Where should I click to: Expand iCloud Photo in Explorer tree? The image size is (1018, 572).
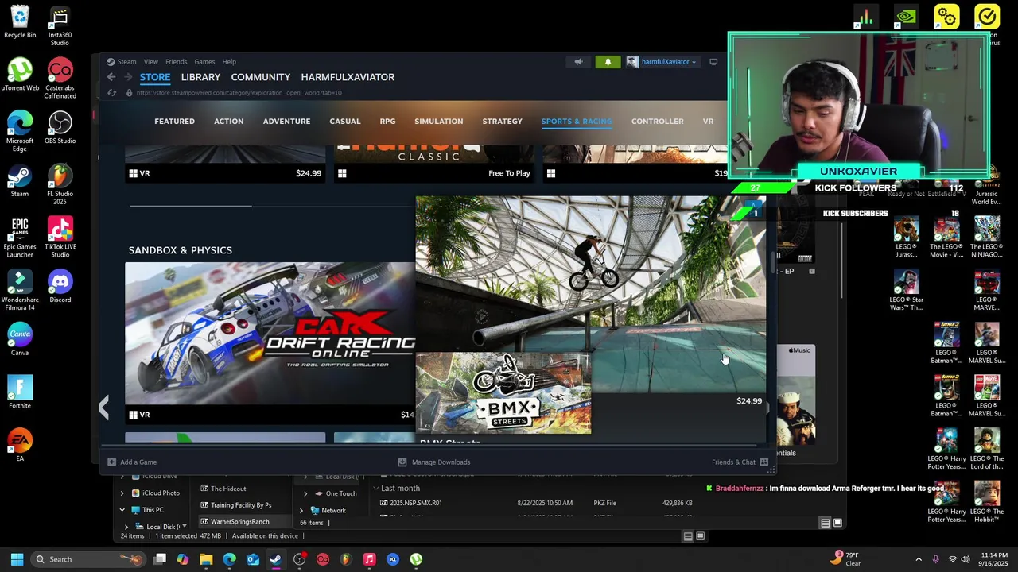click(122, 493)
